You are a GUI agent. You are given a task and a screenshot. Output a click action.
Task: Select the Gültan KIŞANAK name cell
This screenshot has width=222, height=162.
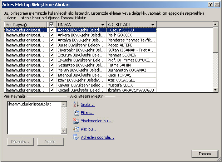[x=131, y=50]
